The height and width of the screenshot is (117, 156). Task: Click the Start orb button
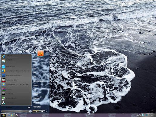(3, 115)
